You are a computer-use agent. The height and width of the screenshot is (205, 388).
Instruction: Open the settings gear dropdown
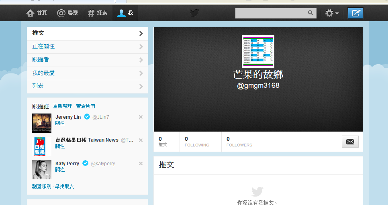(x=331, y=13)
